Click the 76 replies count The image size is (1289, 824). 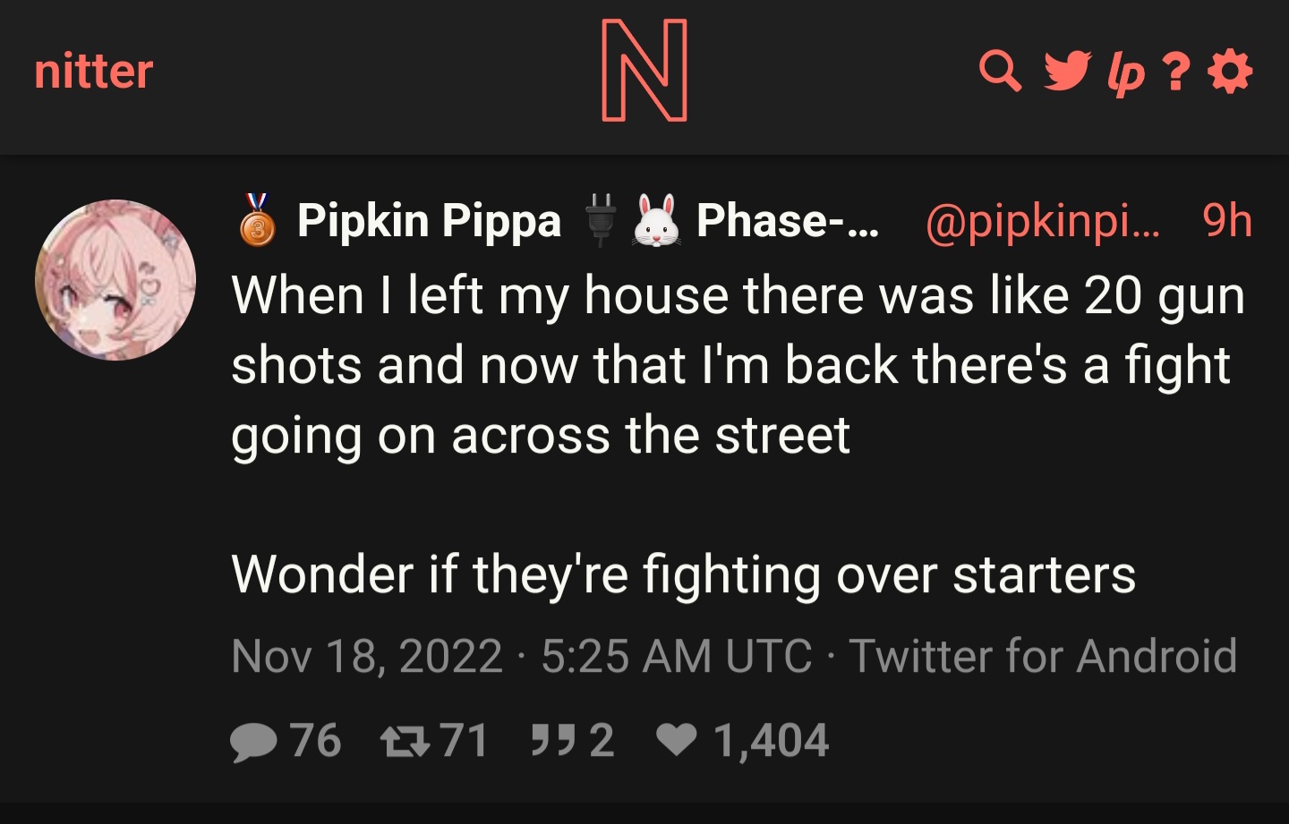pos(315,741)
